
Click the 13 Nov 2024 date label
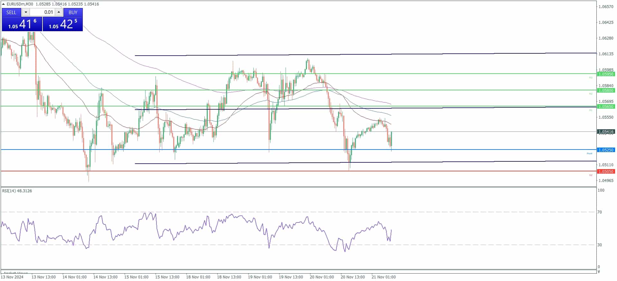click(12, 277)
